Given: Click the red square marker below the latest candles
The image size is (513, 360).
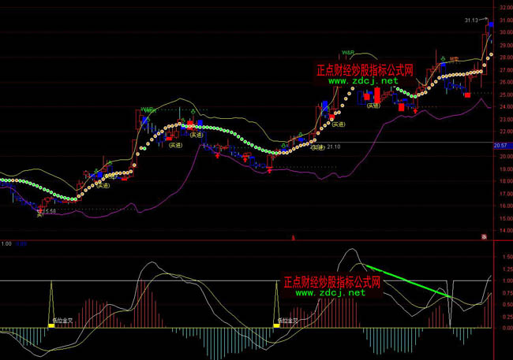Looking at the screenshot, I should 467,95.
